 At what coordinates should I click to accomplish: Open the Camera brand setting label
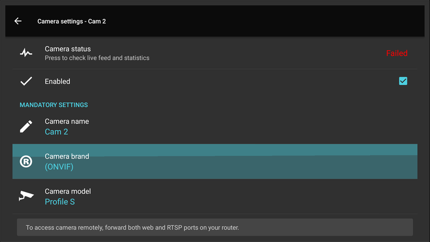tap(67, 156)
